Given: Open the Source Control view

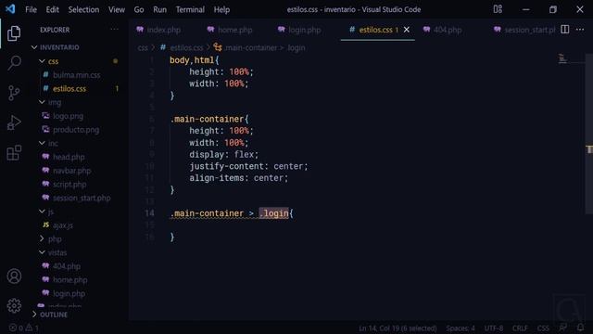Looking at the screenshot, I should (14, 93).
